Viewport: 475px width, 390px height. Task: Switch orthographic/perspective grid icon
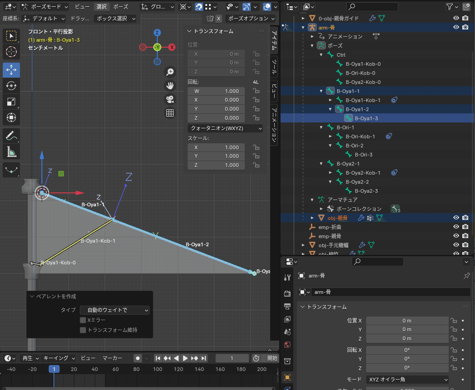(170, 113)
